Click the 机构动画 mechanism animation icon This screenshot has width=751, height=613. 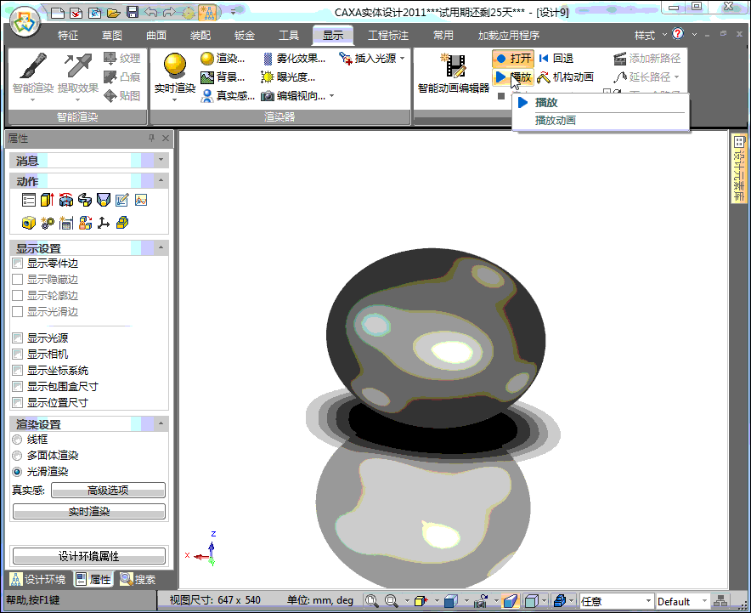click(544, 77)
